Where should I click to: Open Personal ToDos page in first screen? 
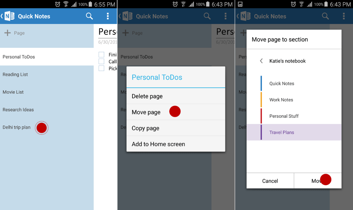click(x=47, y=57)
